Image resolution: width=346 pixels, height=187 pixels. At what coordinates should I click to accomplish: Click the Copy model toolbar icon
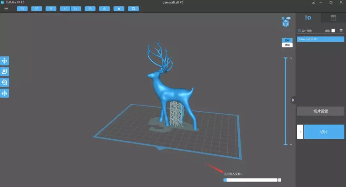tap(90, 9)
